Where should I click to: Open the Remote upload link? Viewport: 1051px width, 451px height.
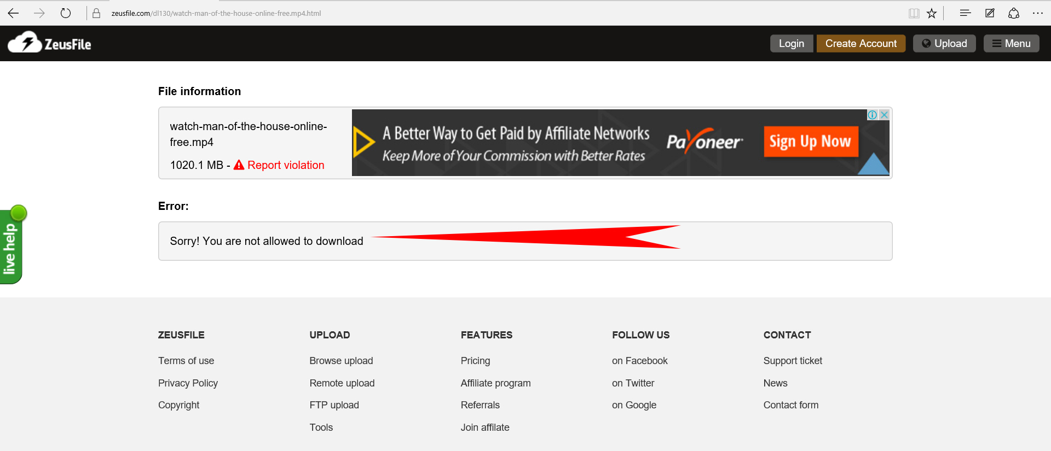point(342,383)
